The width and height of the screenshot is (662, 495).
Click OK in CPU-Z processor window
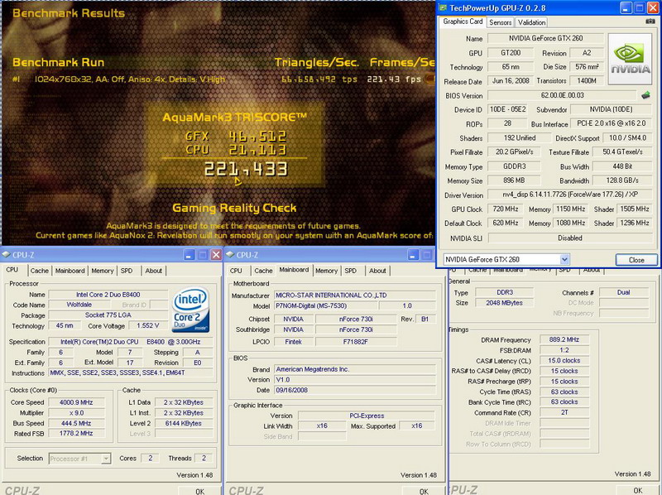pos(199,491)
